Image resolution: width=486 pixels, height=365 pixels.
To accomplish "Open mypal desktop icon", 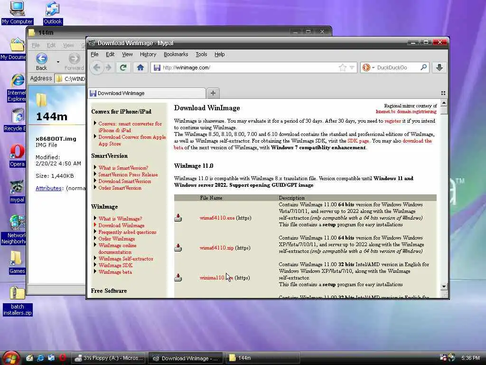I will tap(17, 192).
